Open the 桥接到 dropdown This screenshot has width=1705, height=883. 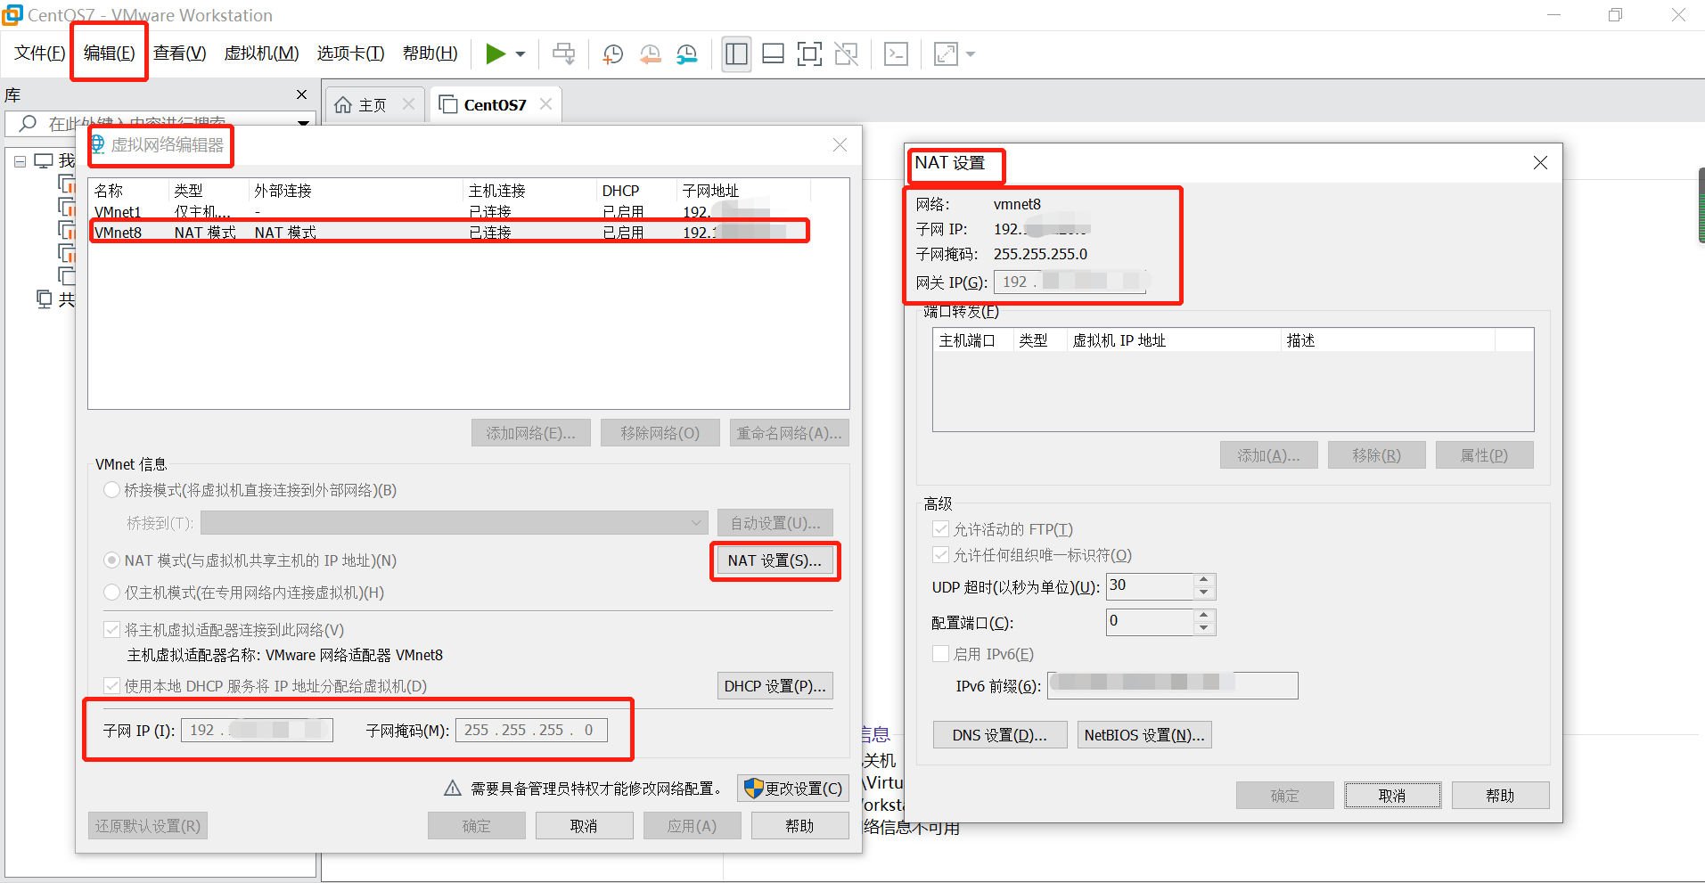click(455, 522)
